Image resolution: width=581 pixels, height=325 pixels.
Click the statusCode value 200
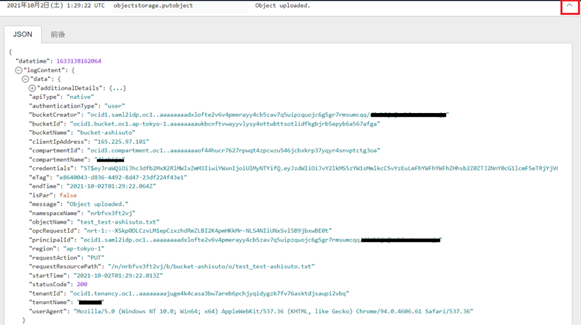tap(82, 284)
